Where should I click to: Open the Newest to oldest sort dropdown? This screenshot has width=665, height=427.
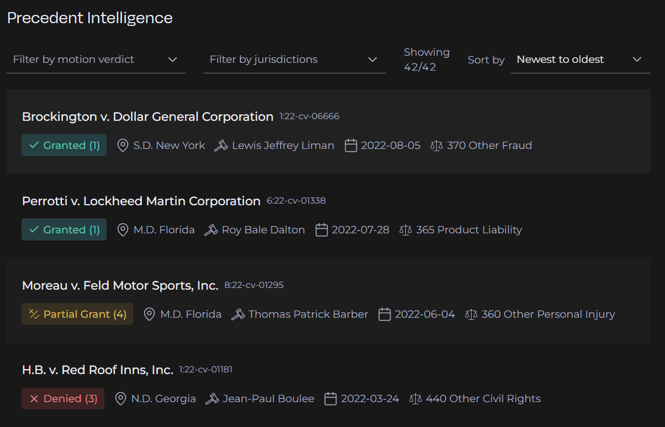pos(580,60)
